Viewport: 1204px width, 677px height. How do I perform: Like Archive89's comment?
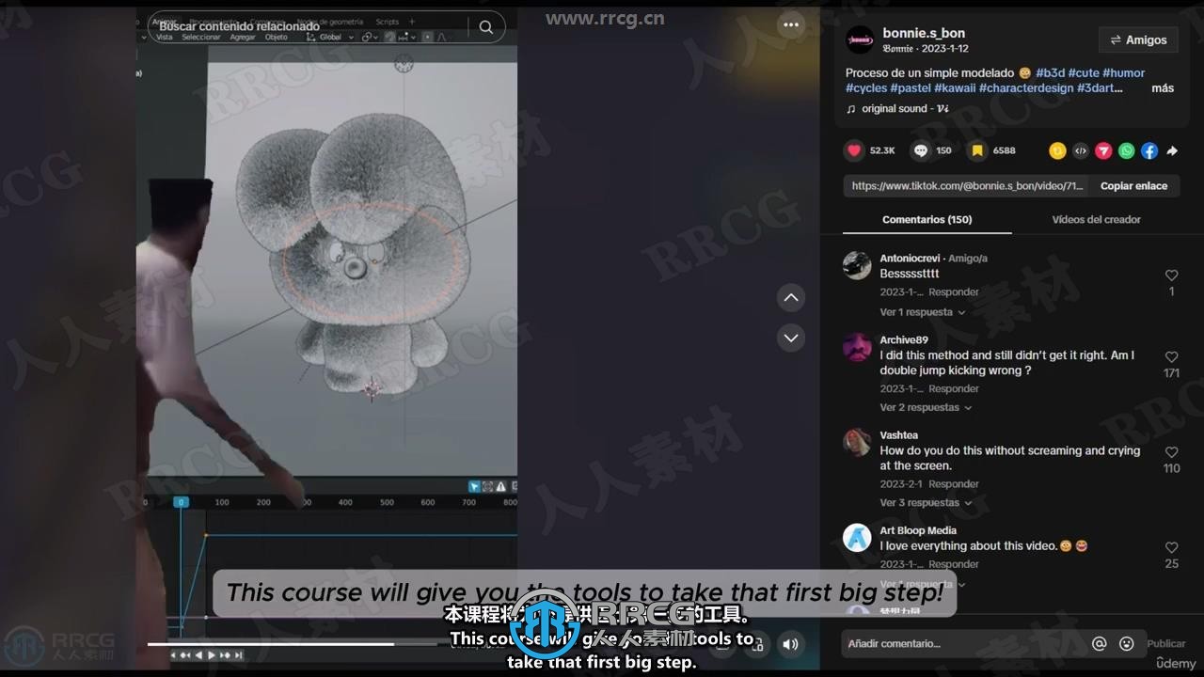point(1171,357)
